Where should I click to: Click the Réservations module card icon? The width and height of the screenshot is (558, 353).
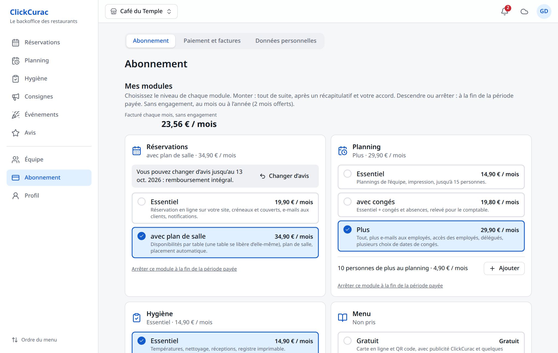coord(136,151)
